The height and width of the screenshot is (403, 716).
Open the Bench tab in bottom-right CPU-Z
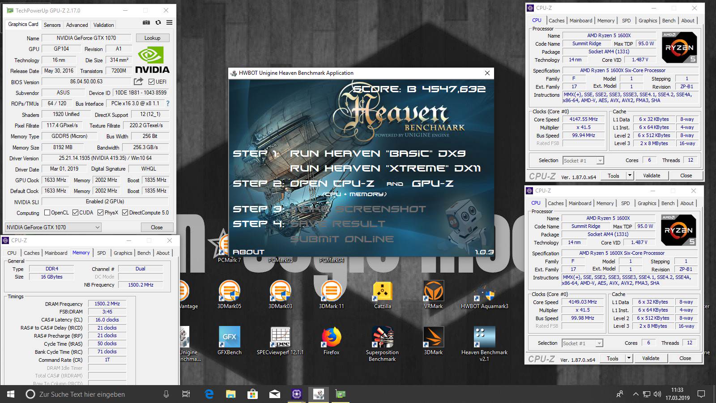(x=668, y=203)
